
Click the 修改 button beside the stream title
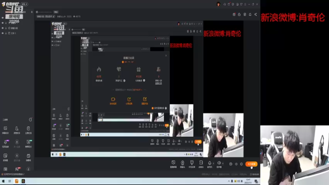pos(56,12)
